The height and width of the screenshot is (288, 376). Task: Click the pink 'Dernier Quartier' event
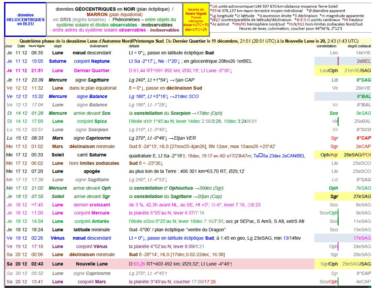pos(92,70)
